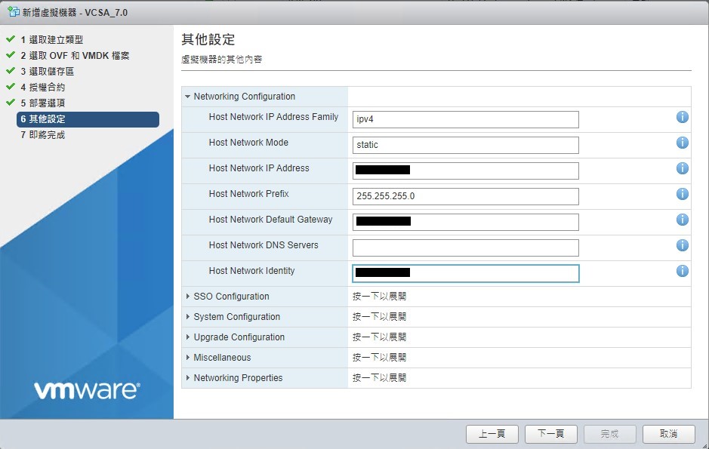Click info icon for Host Network Identity
The image size is (709, 449).
pos(683,271)
